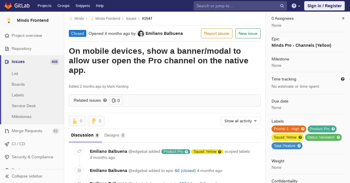Click the Priority::1 - High label
Image resolution: width=350 pixels, height=183 pixels.
click(289, 129)
